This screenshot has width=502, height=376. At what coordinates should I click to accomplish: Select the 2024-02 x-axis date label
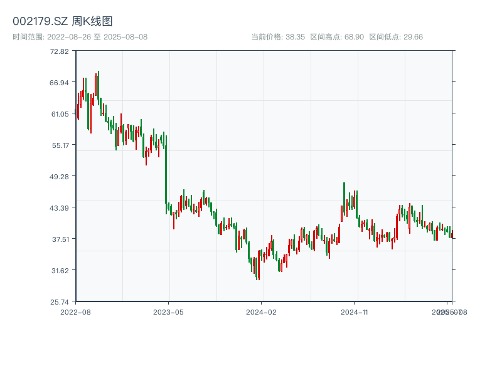point(261,311)
